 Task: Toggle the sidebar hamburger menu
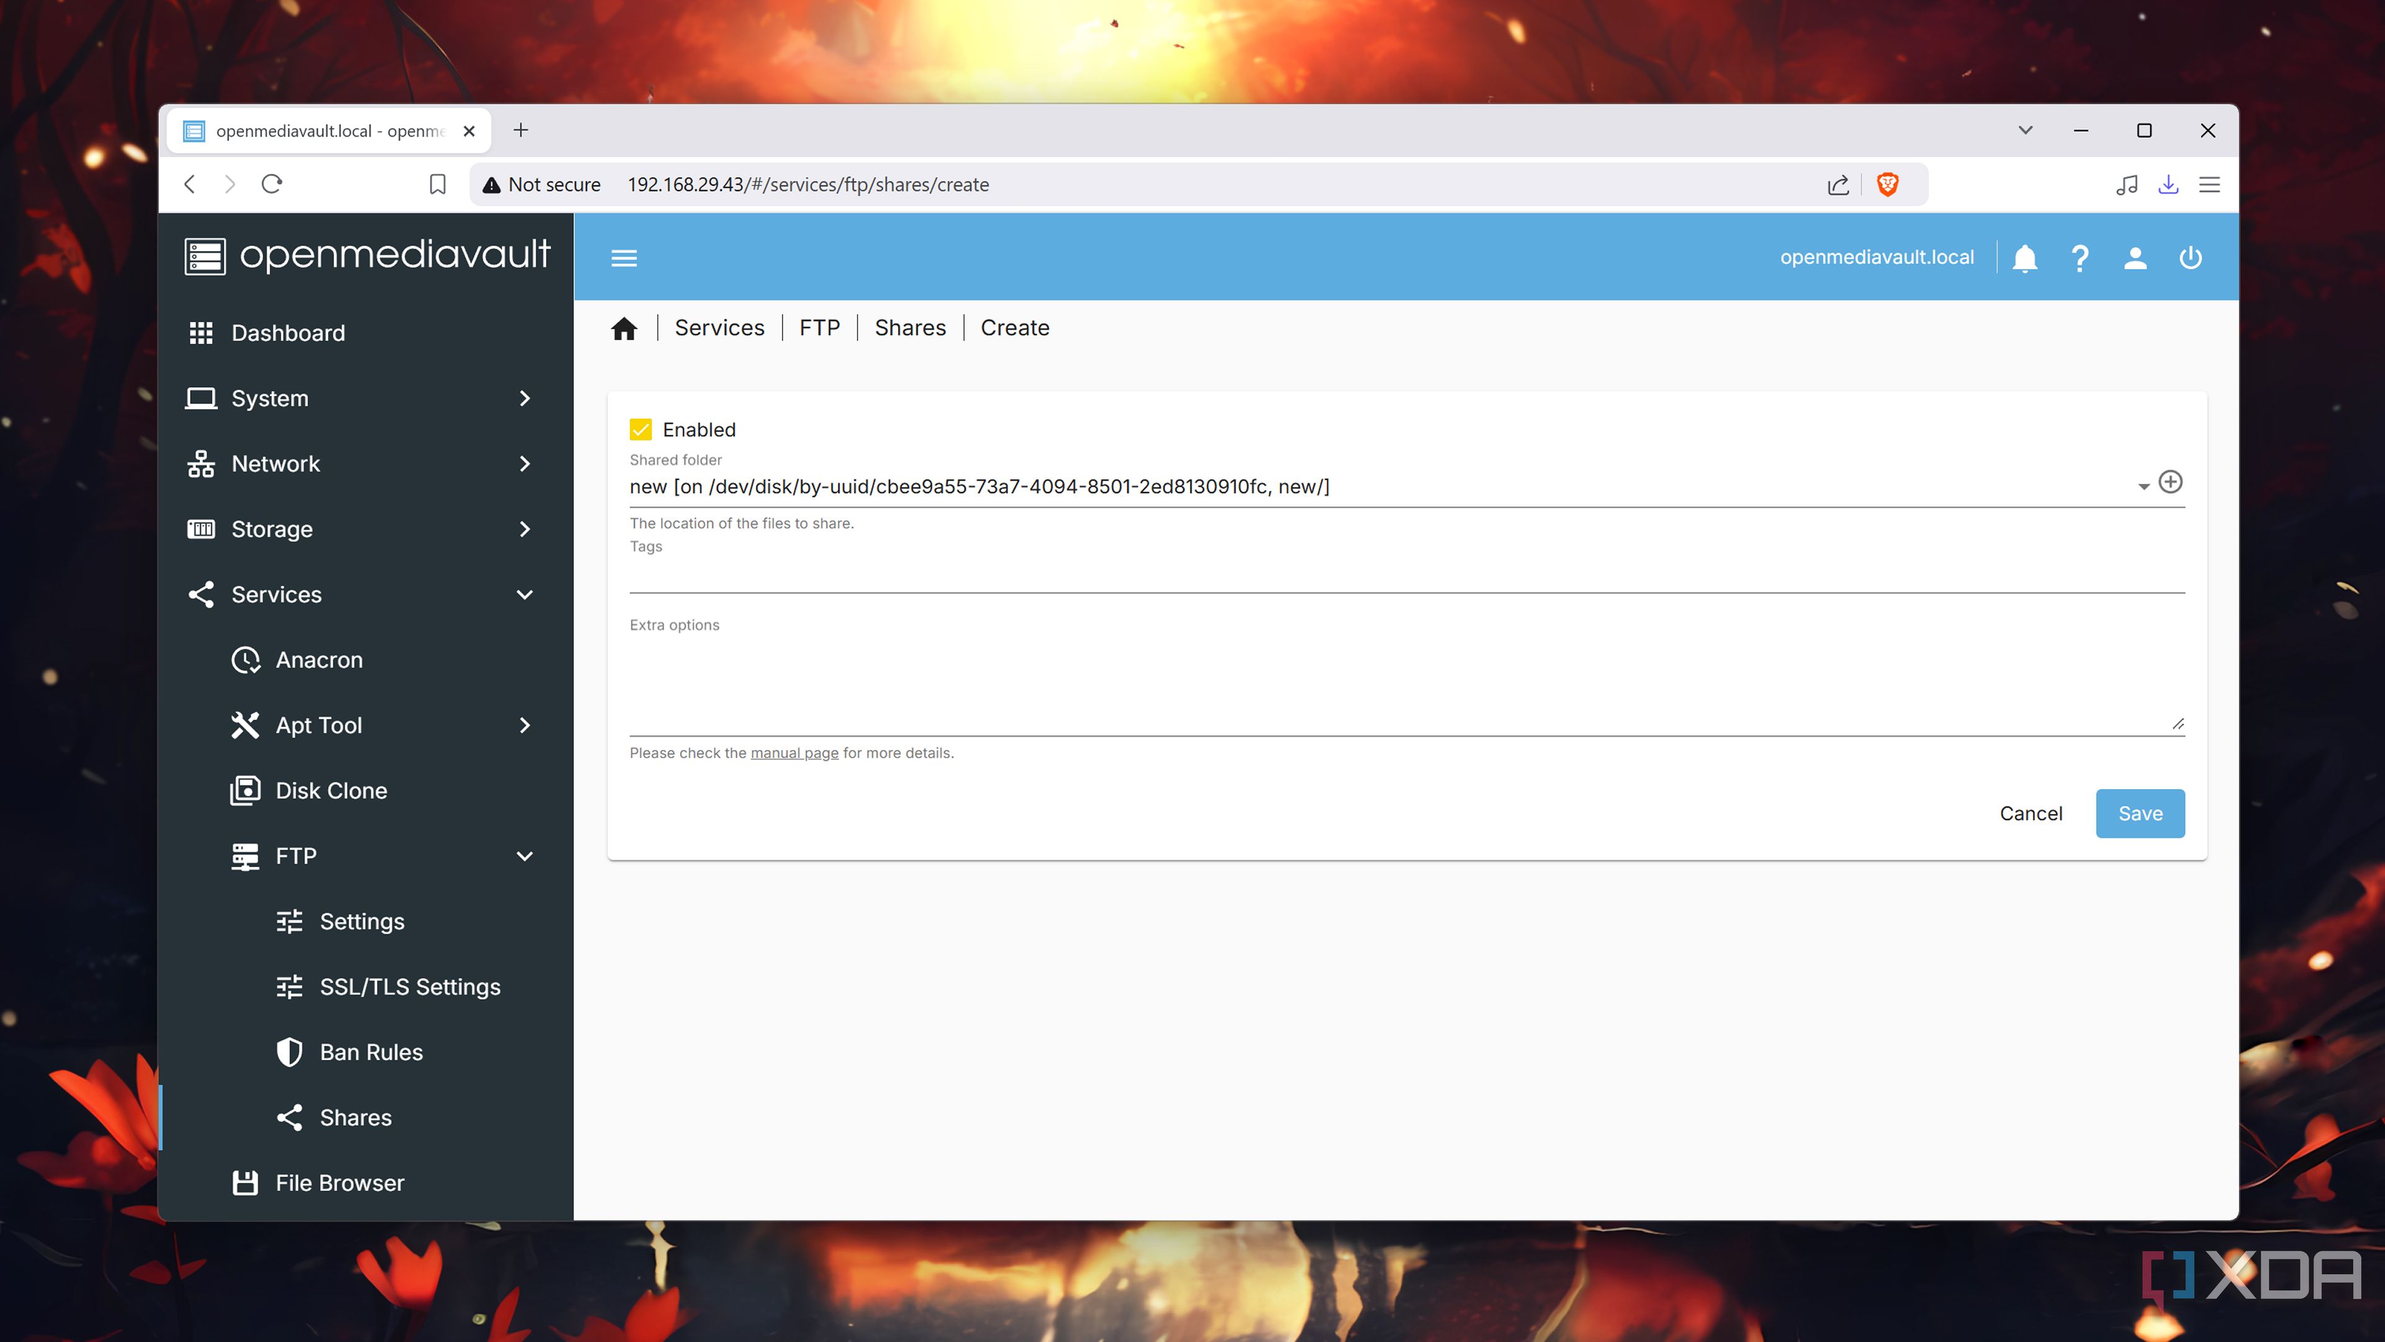click(x=624, y=257)
